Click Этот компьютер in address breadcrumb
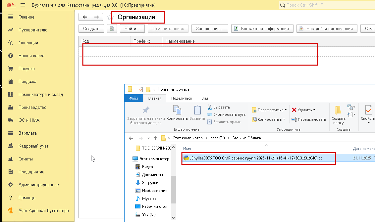This screenshot has width=375, height=222. 188,138
